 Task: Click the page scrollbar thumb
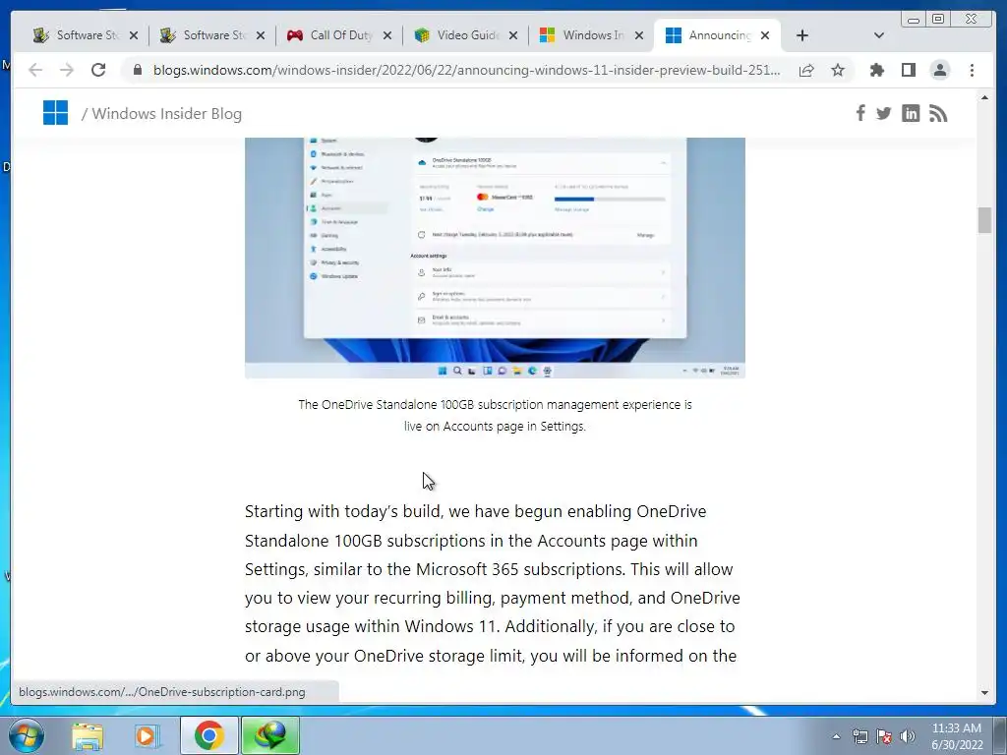[984, 220]
